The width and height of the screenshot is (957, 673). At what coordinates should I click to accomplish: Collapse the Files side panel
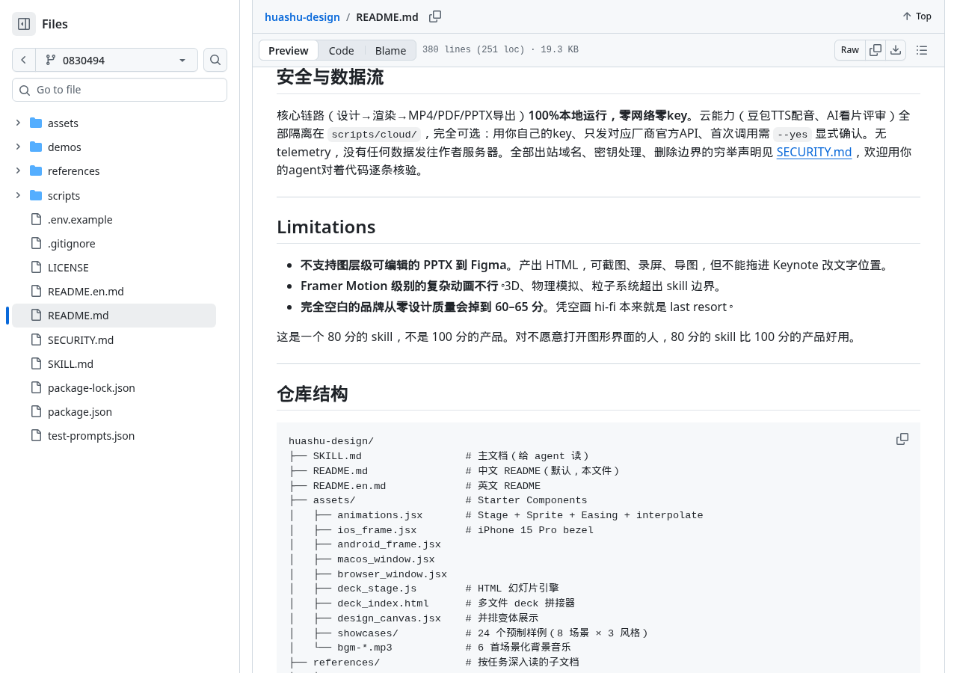[24, 24]
